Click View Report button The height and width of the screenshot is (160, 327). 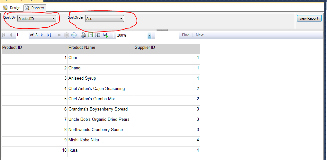point(309,18)
